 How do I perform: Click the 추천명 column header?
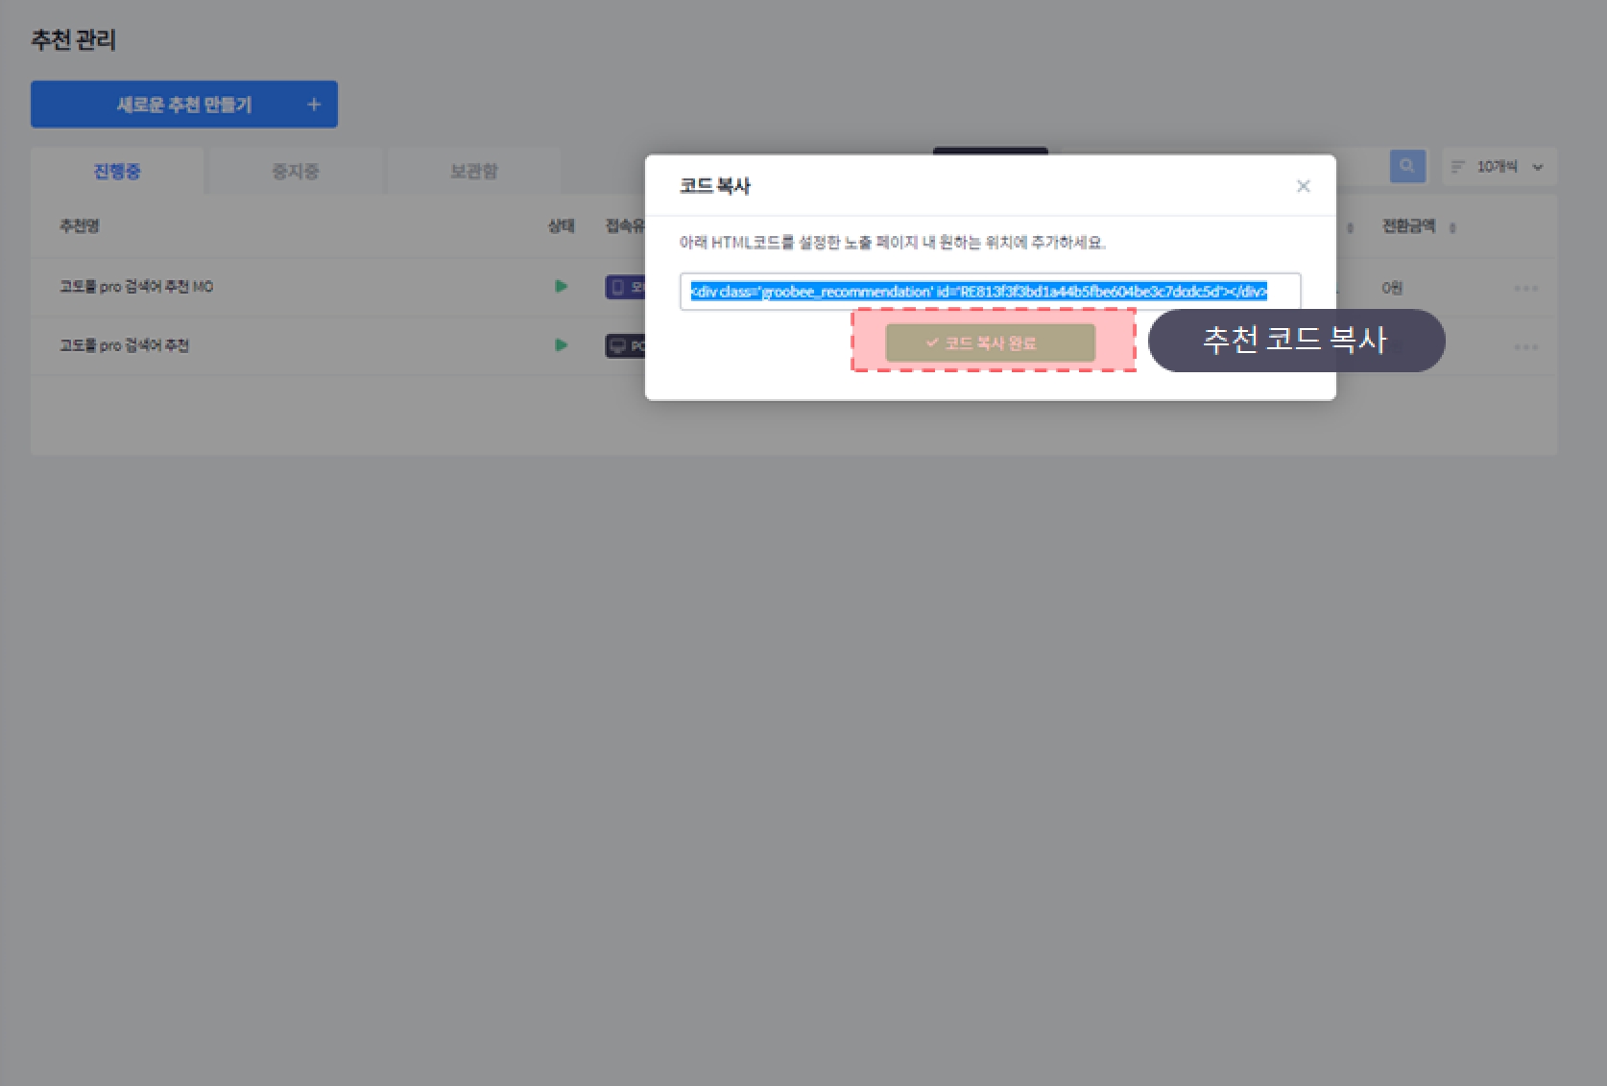[x=80, y=226]
